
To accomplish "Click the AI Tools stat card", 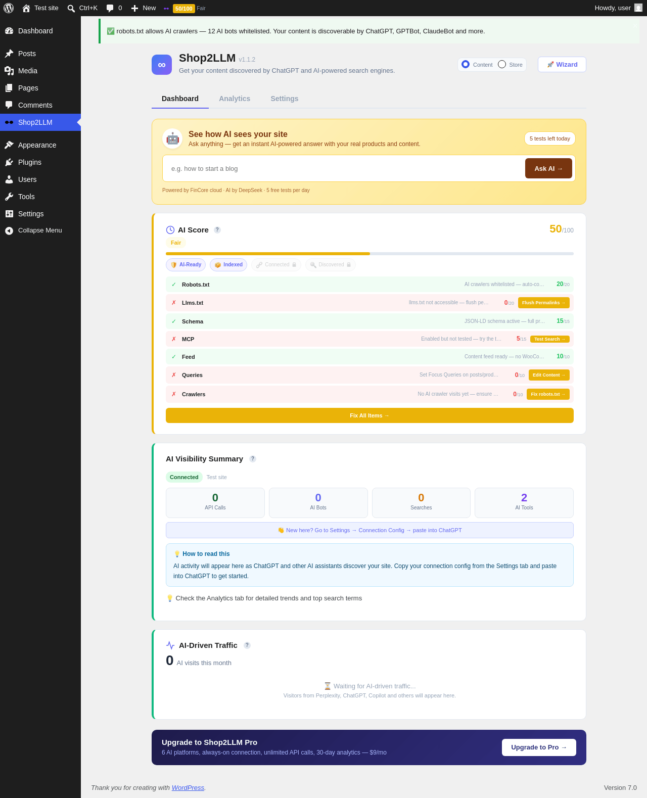I will click(x=524, y=503).
